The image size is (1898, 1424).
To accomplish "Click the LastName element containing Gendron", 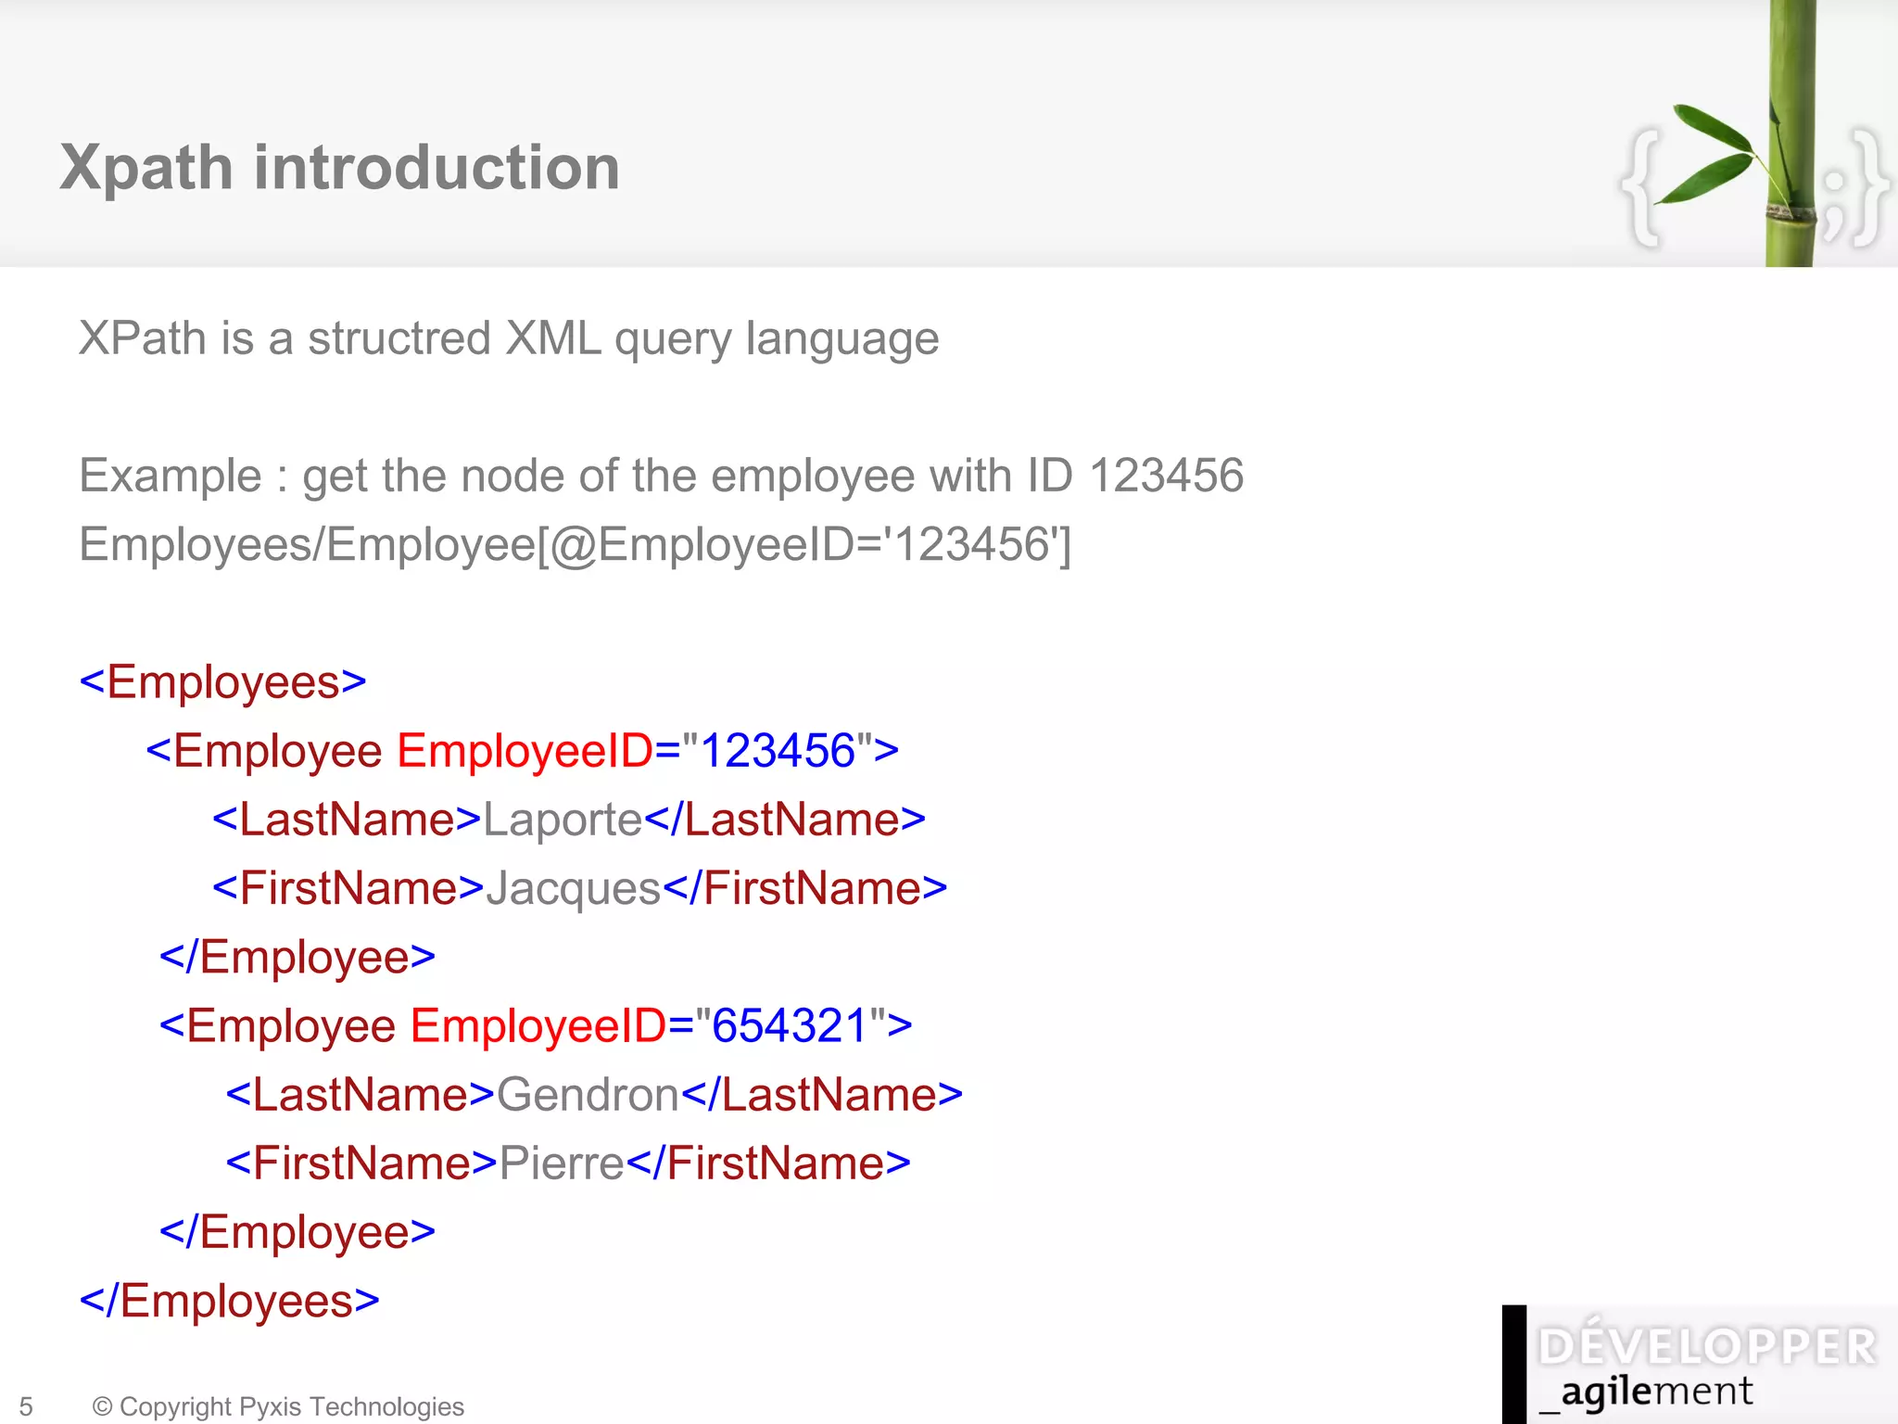I will pos(593,1095).
